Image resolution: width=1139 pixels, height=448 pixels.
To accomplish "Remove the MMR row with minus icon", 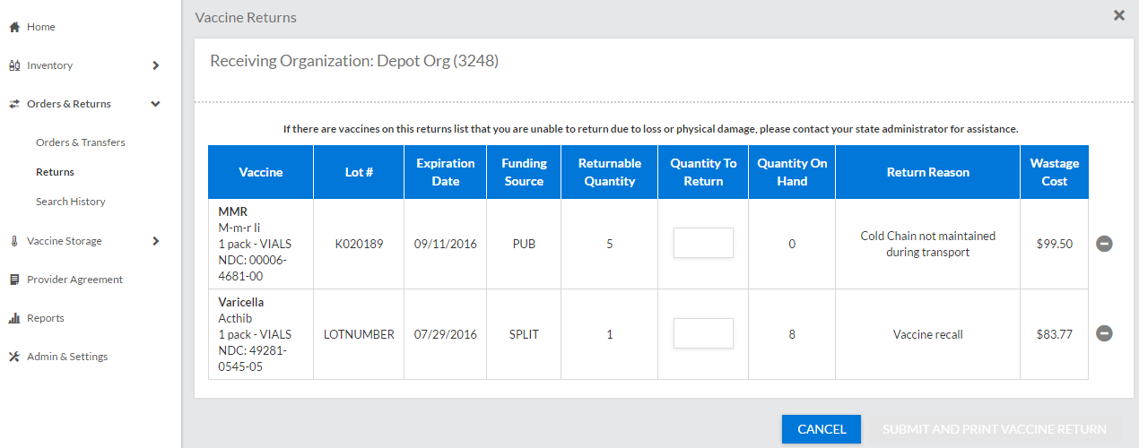I will pos(1105,244).
